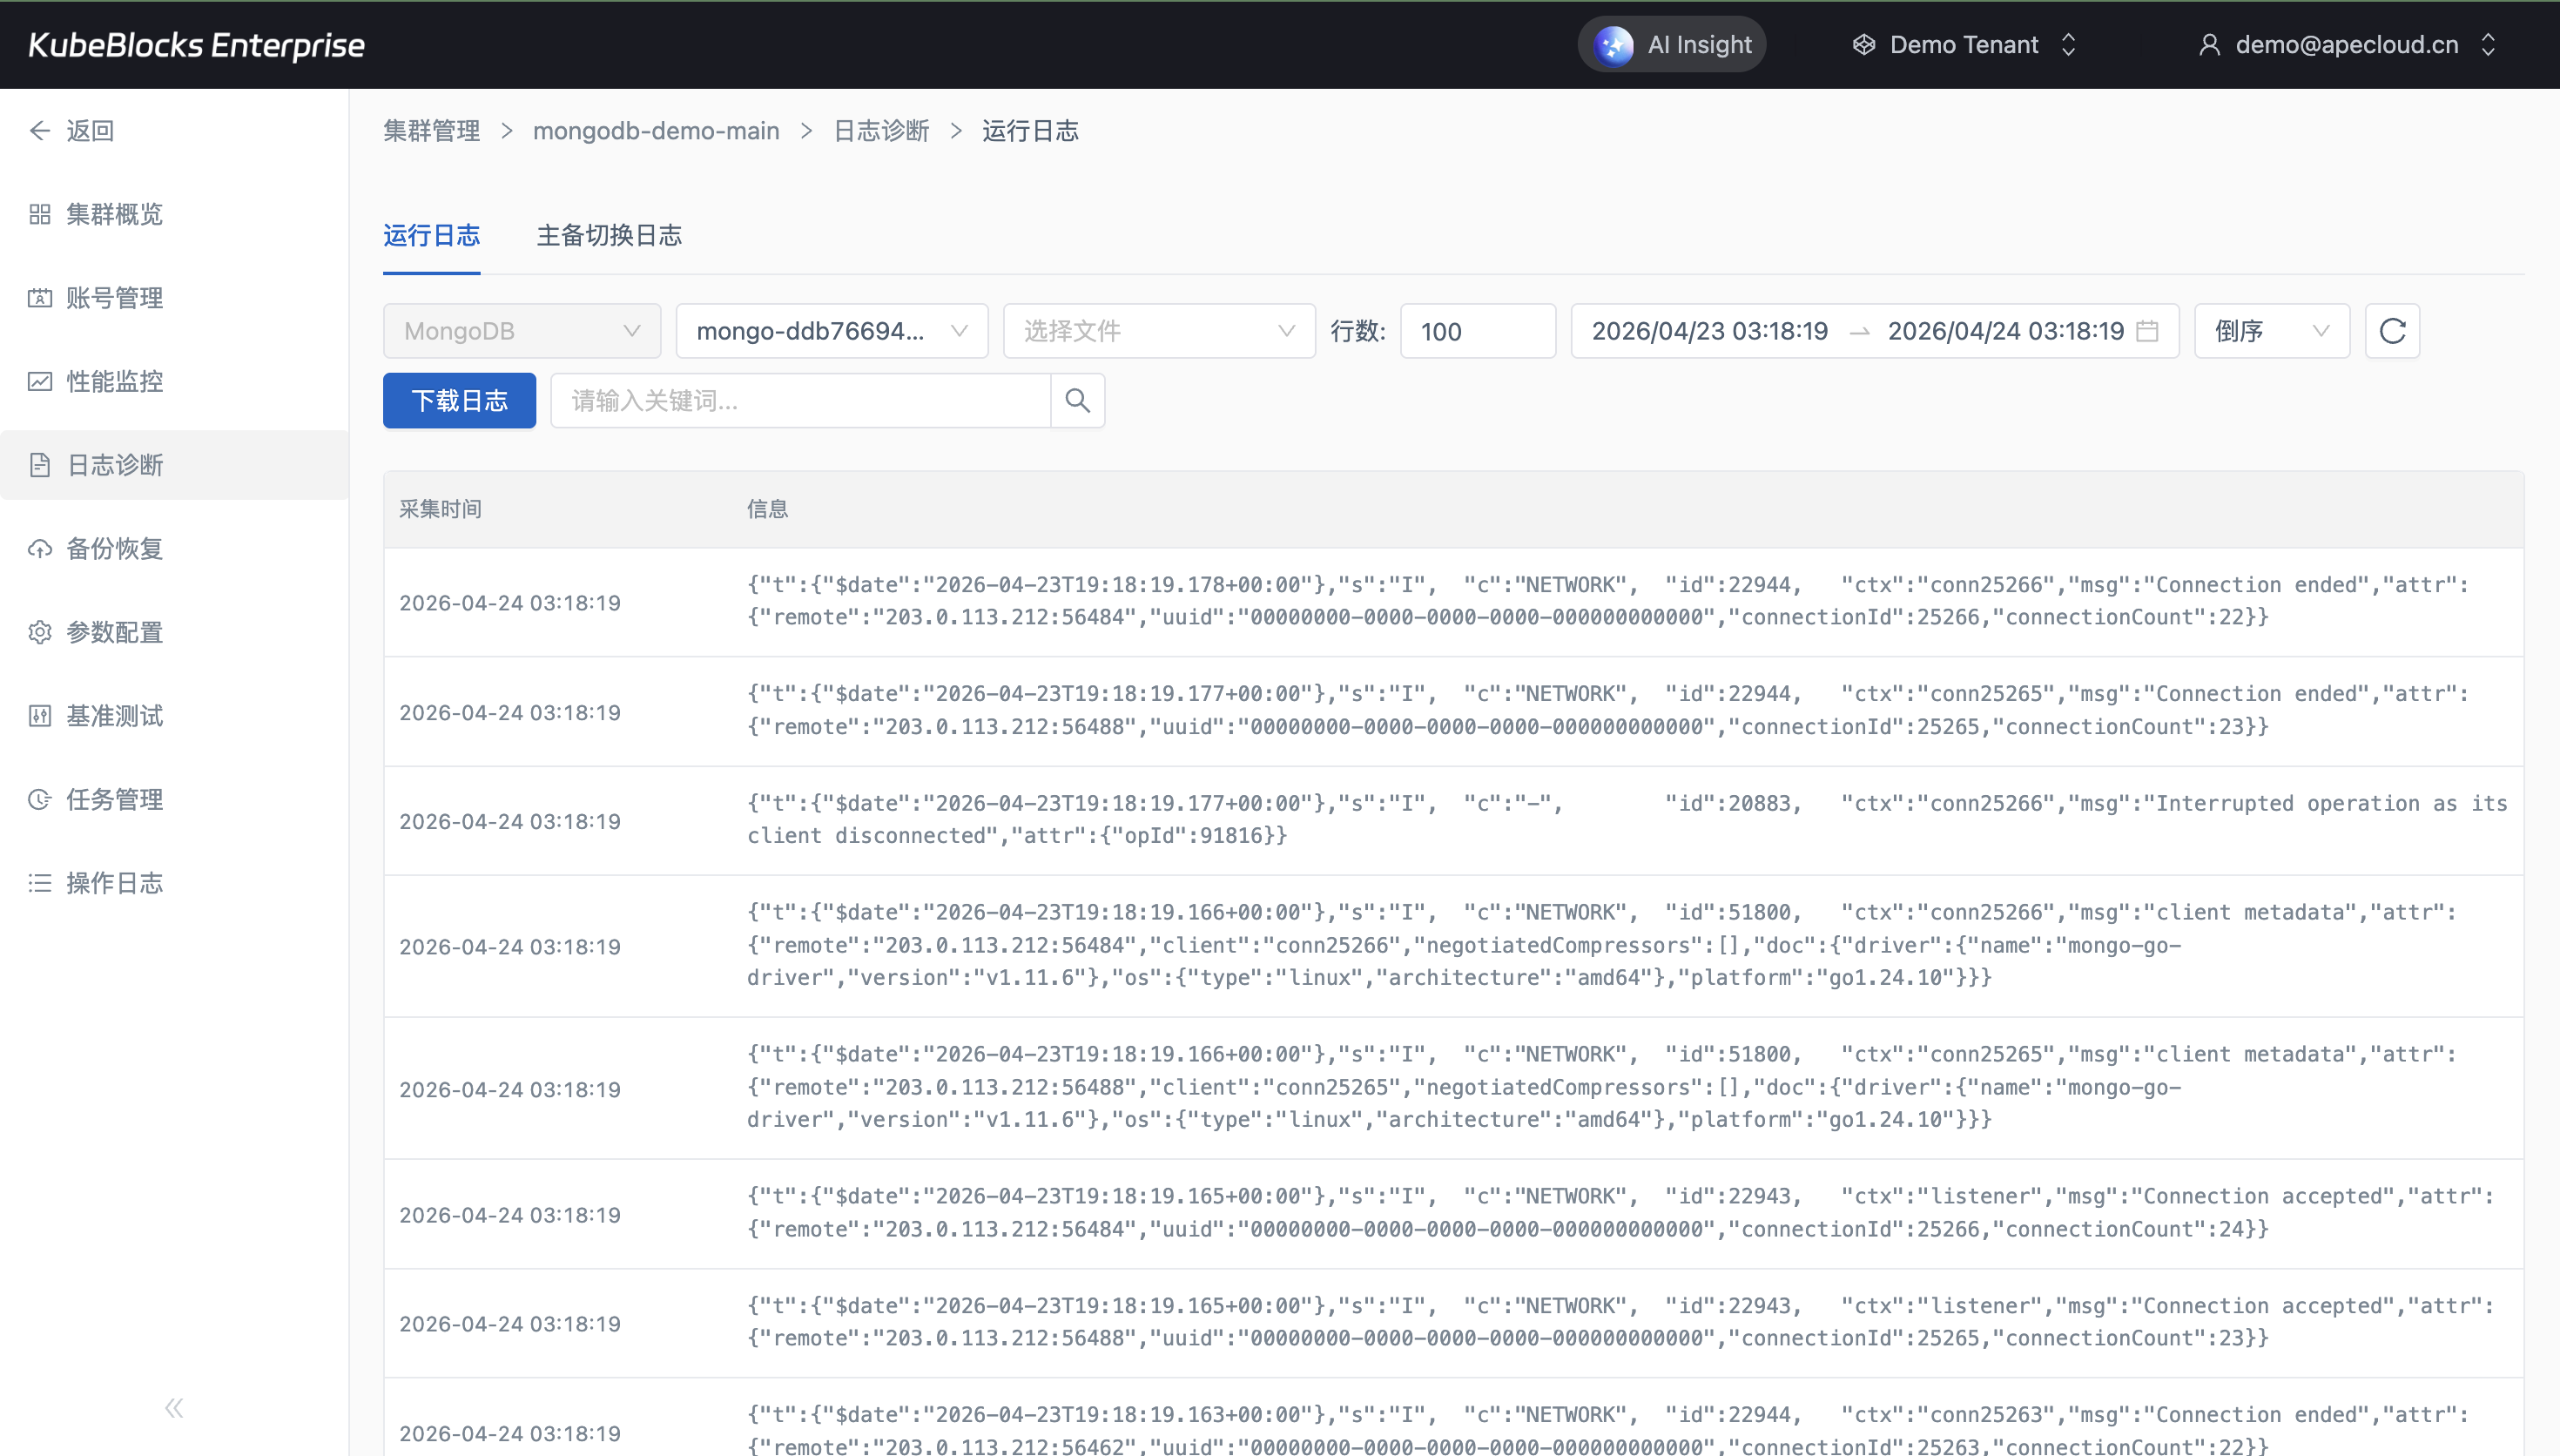Open 参数配置 settings page
This screenshot has height=1456, width=2560.
[114, 632]
